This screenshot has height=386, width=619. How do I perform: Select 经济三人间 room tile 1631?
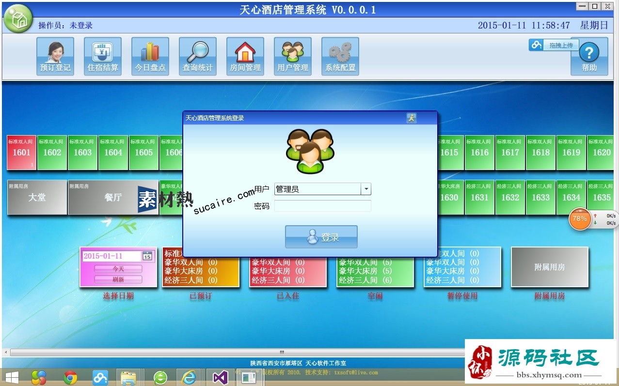click(x=480, y=197)
